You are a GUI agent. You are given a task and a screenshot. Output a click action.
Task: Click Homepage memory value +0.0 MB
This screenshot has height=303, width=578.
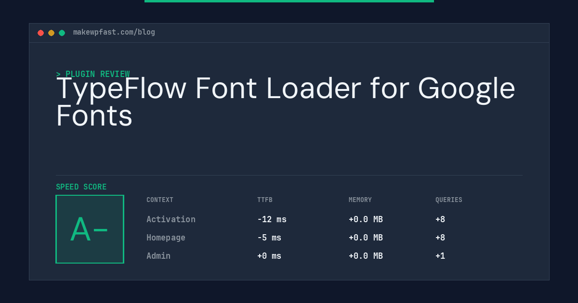pyautogui.click(x=366, y=238)
